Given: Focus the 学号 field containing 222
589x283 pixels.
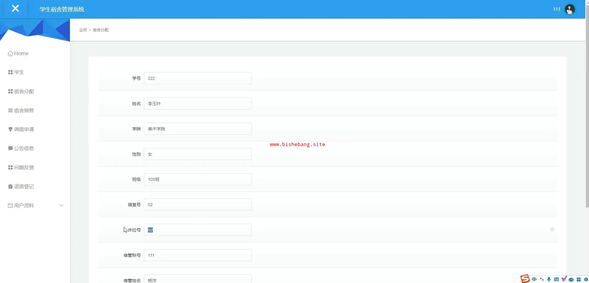Looking at the screenshot, I should (198, 78).
